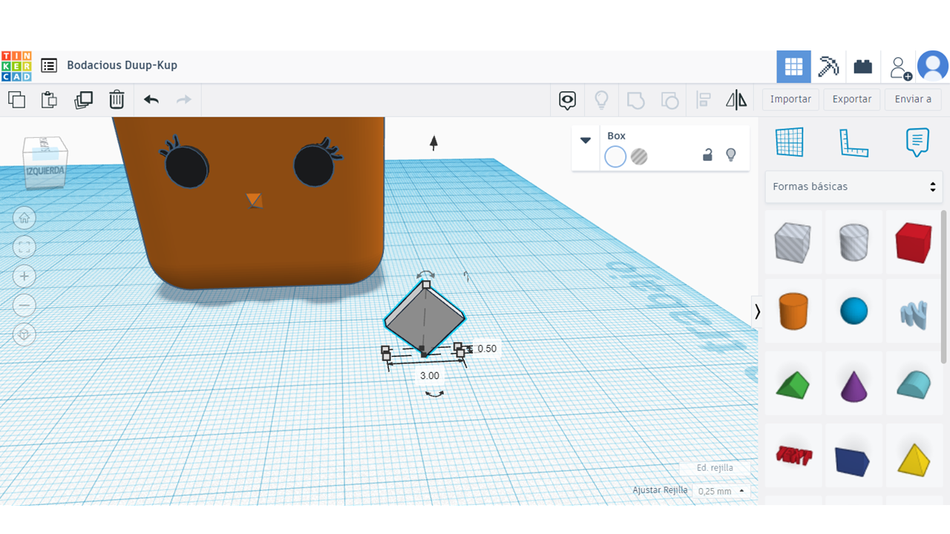Fit all shapes in view
Screen dimensions: 950x534
coord(24,247)
